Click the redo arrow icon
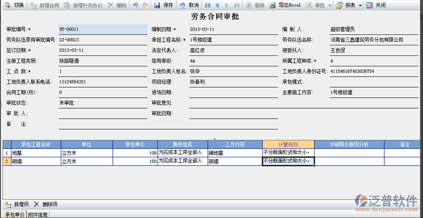Viewport: 423px width, 218px height. tap(145, 5)
